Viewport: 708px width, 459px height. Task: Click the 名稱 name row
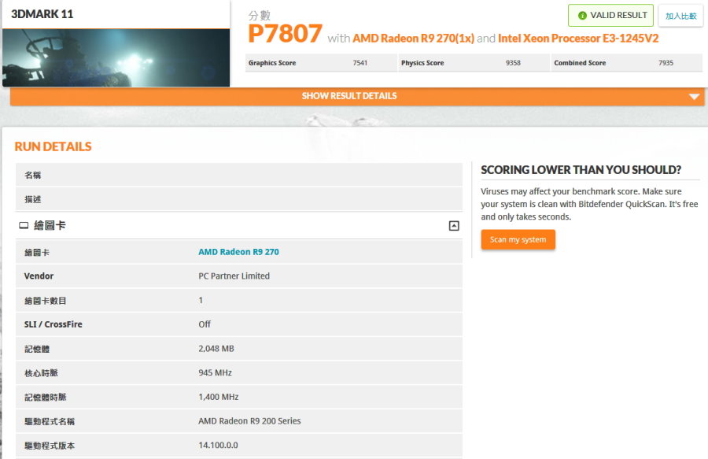[239, 175]
